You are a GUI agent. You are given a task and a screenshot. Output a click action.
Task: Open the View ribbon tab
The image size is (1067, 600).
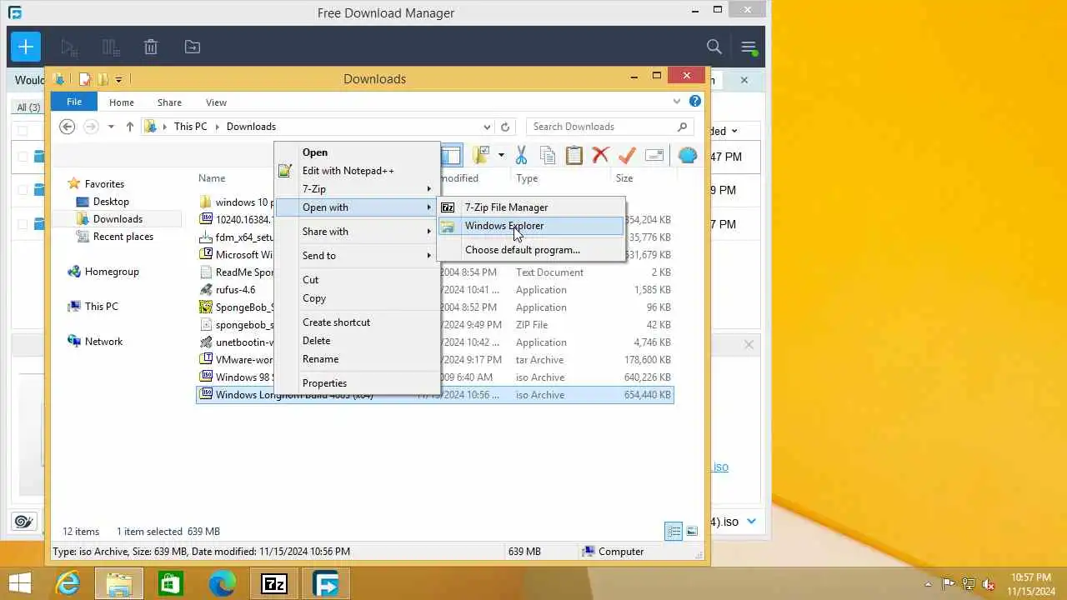tap(216, 102)
